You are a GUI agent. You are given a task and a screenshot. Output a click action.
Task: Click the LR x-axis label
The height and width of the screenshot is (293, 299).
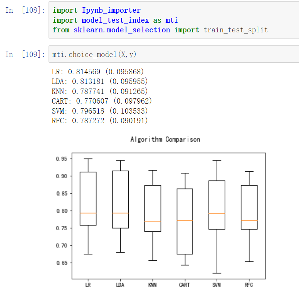[x=88, y=285]
